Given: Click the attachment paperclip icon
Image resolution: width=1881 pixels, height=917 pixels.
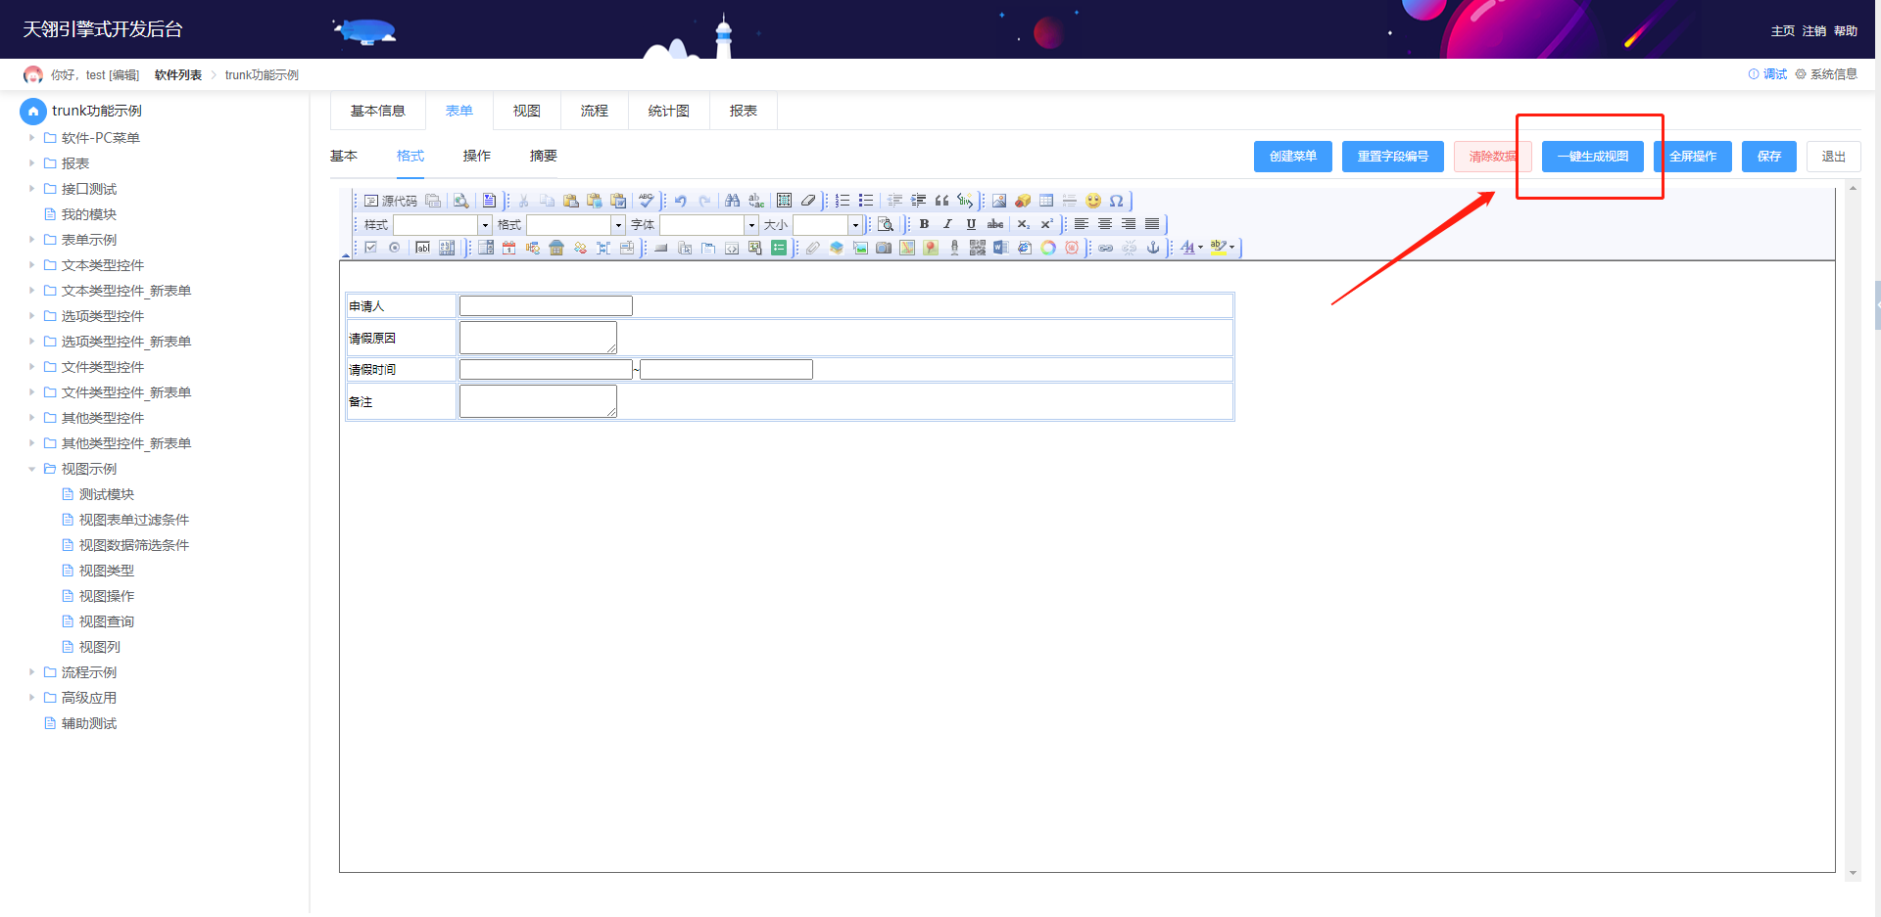Looking at the screenshot, I should (x=813, y=248).
